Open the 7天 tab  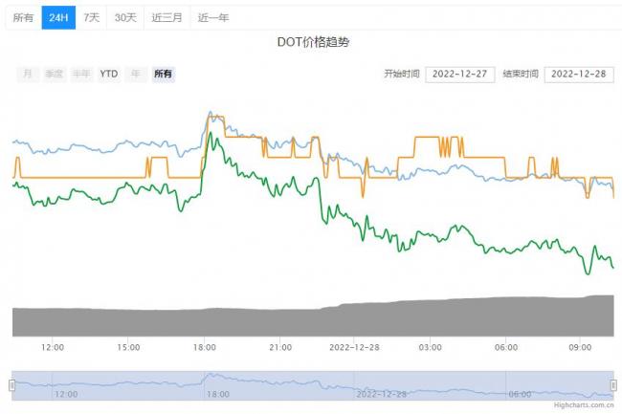(x=91, y=18)
